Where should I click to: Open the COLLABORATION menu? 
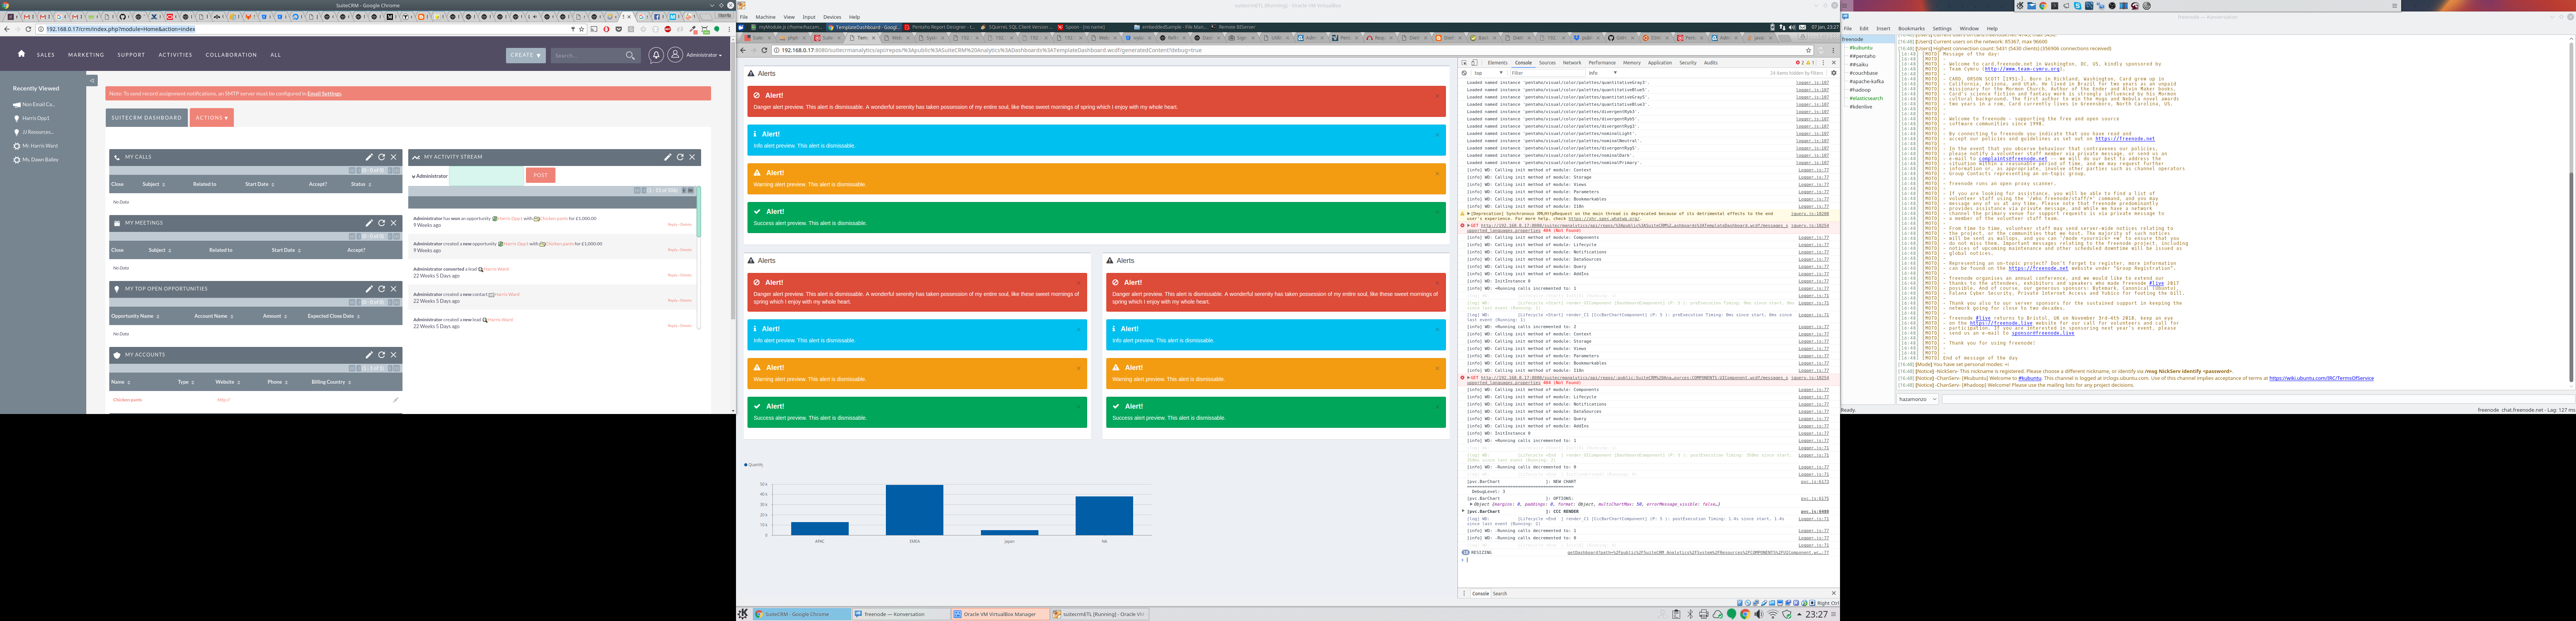[231, 55]
